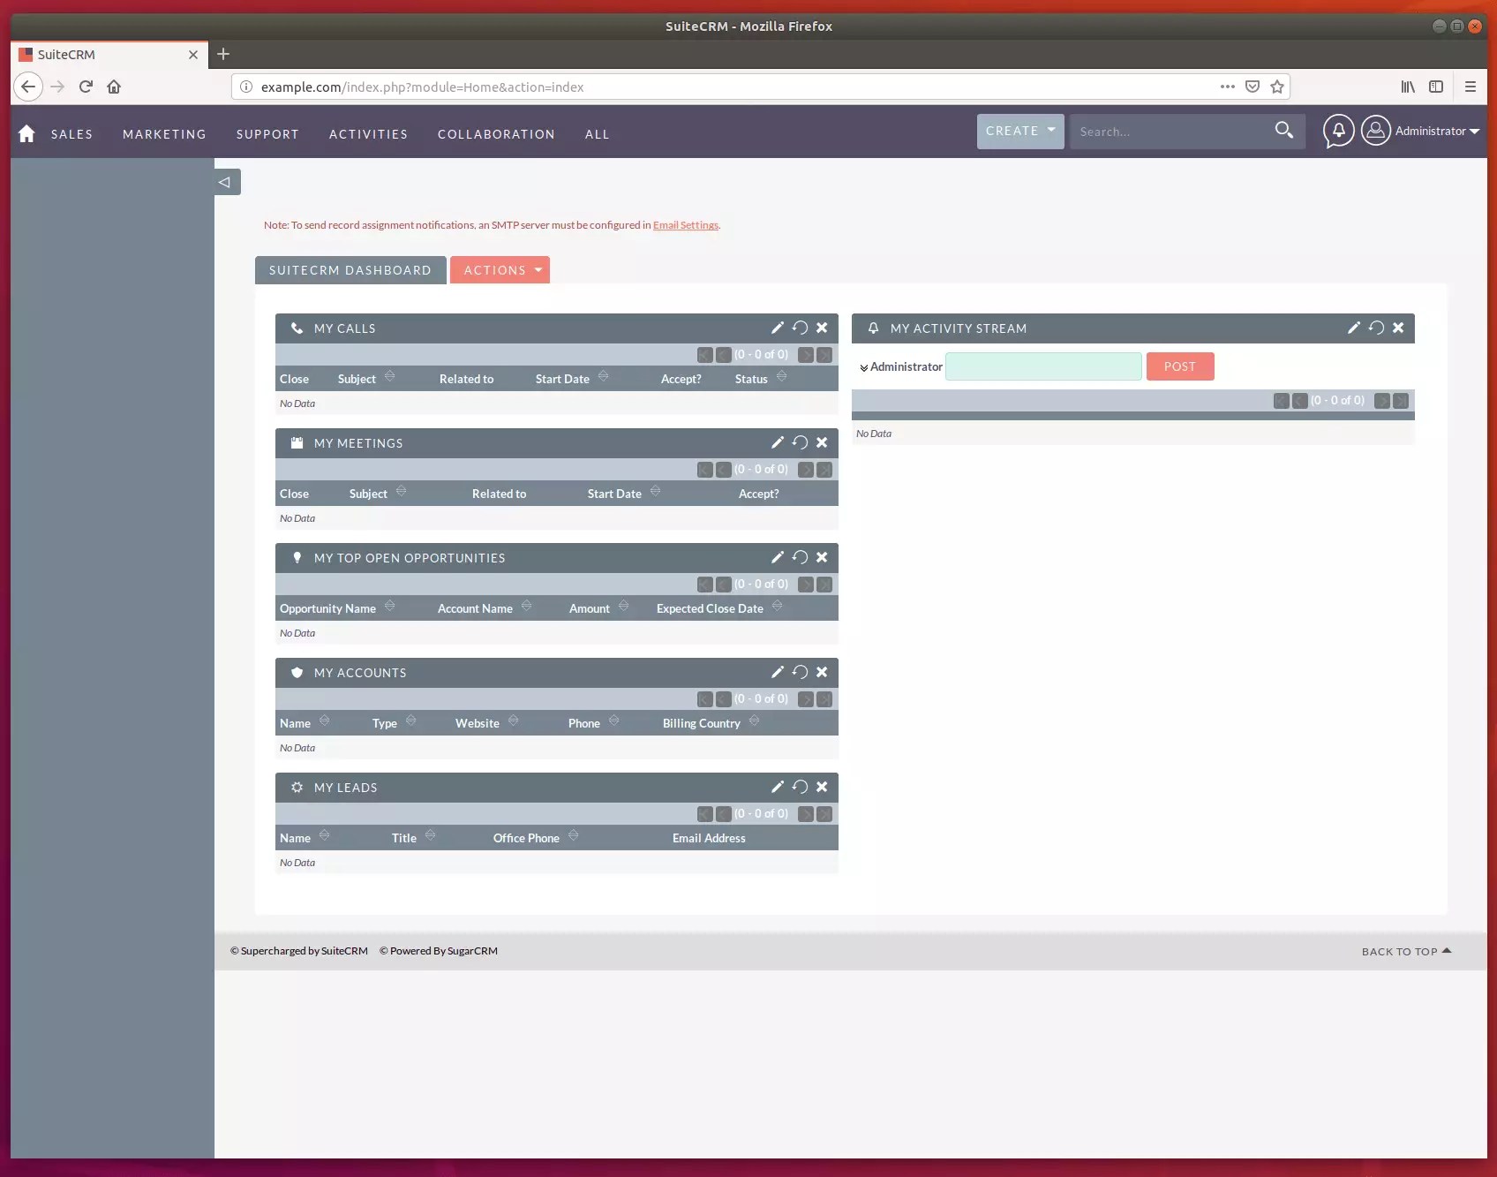Remove My Top Open Opportunities dashlet
Viewport: 1497px width, 1177px height.
[x=822, y=557]
